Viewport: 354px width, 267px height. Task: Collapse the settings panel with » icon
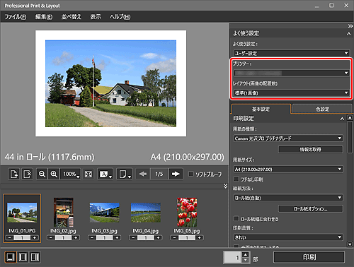pos(350,26)
